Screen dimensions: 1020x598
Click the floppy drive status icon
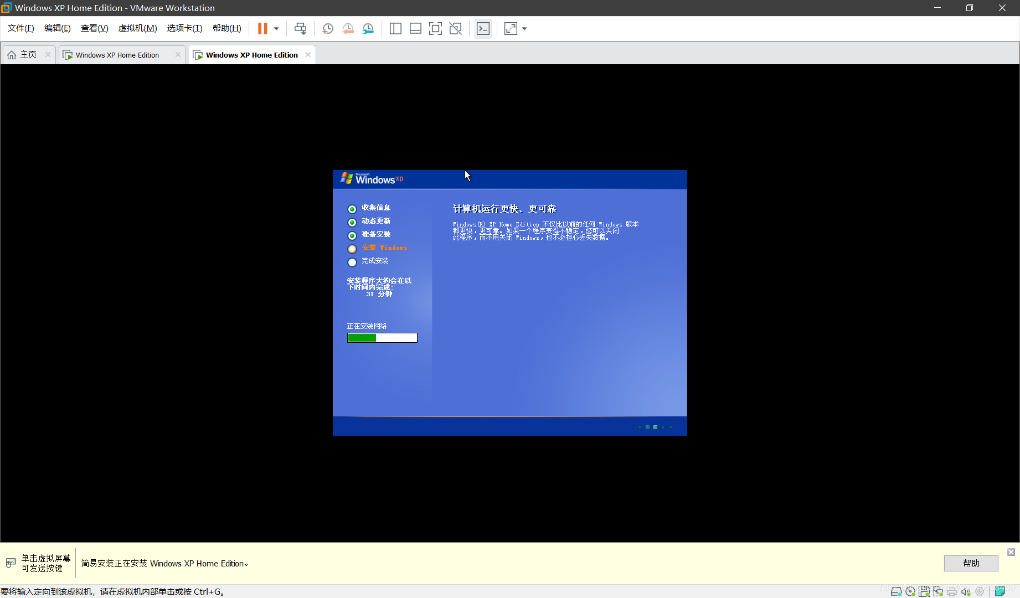924,591
